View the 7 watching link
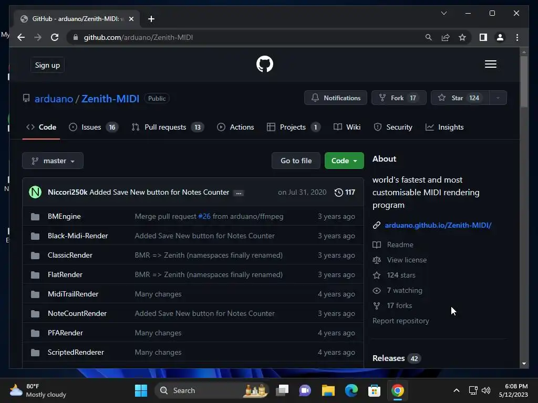The width and height of the screenshot is (538, 403). pos(405,291)
